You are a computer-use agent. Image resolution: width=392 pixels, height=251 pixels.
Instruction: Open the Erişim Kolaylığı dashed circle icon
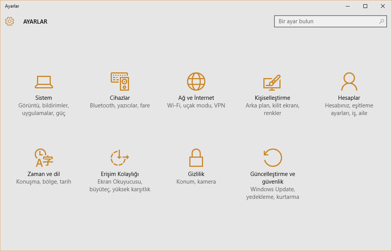coord(120,158)
